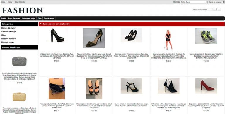The height and width of the screenshot is (114, 225).
Task: Click Mejor opción Sandalias Negro title
Action: (94, 106)
